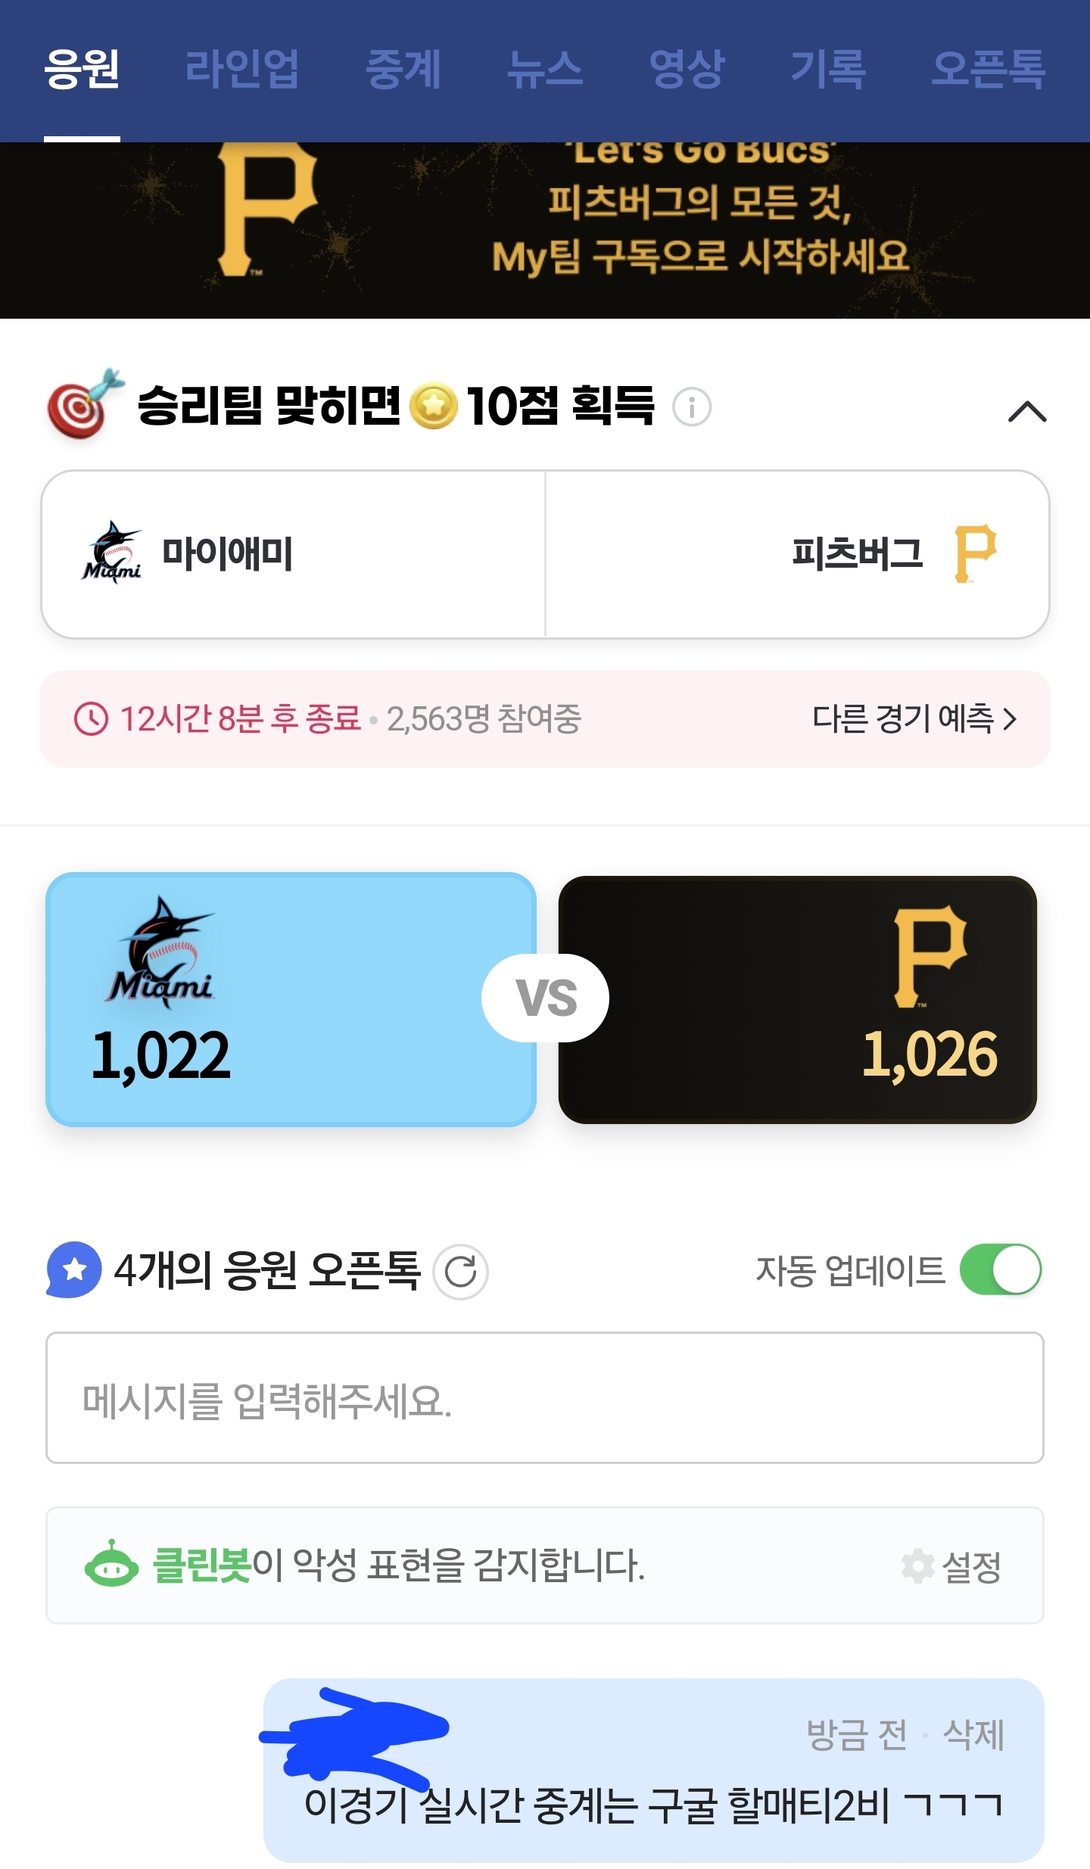Focus the 메시지를 입력해주세요 input field

[544, 1398]
